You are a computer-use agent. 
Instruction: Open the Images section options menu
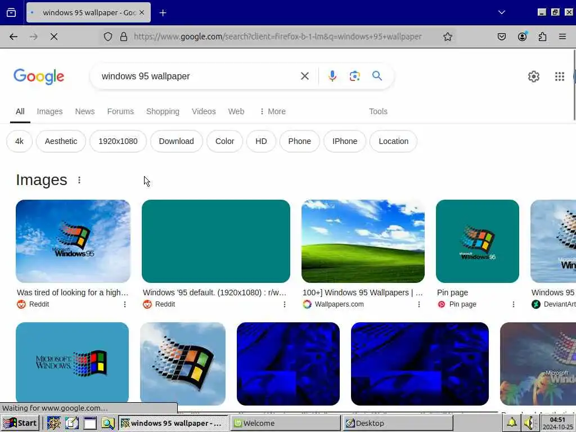pos(79,180)
